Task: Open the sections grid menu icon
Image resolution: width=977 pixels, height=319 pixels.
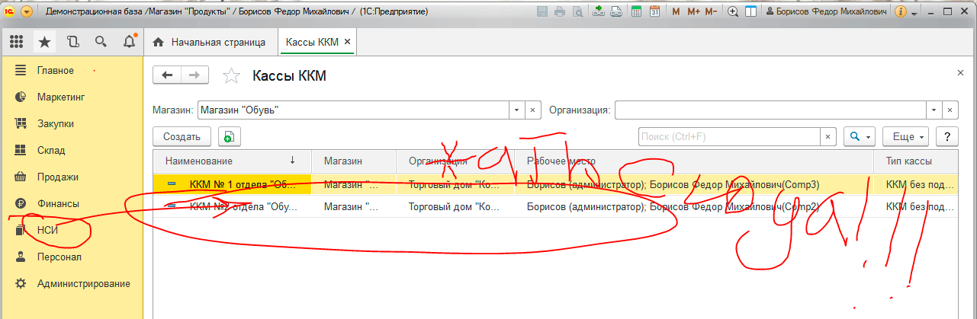Action: click(x=16, y=42)
